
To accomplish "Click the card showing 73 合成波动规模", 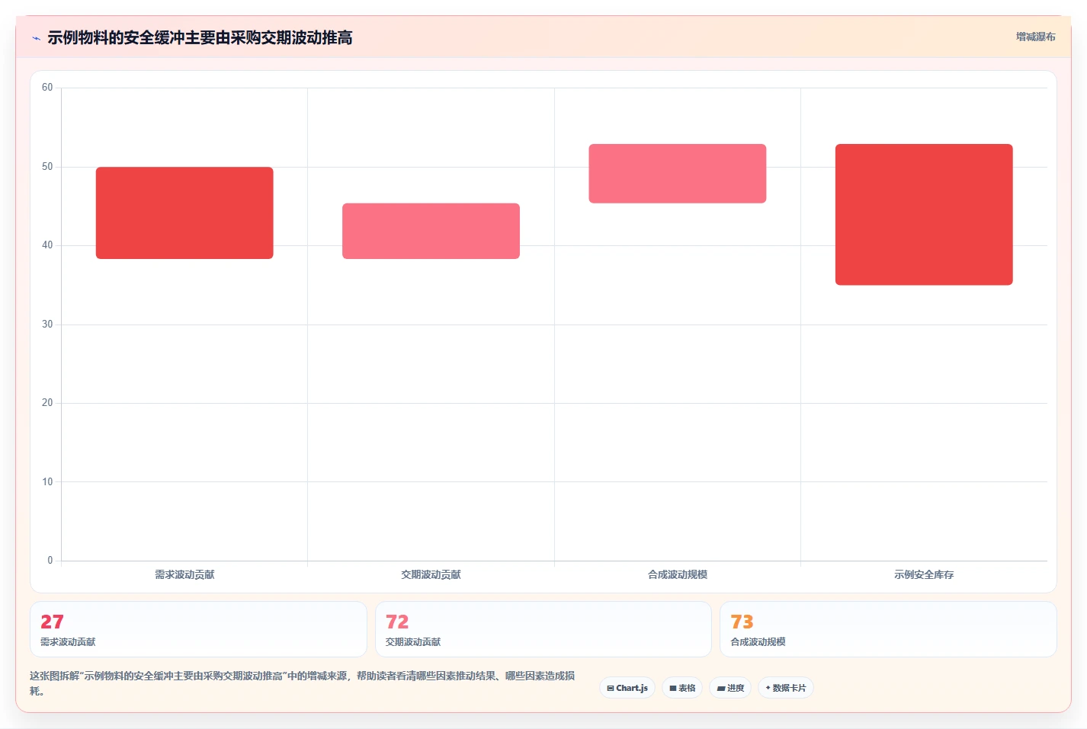I will [x=888, y=629].
